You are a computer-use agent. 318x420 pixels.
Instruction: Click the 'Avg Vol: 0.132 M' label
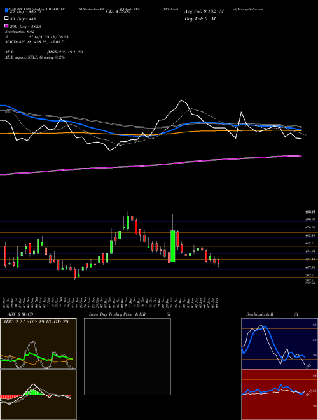pos(204,11)
